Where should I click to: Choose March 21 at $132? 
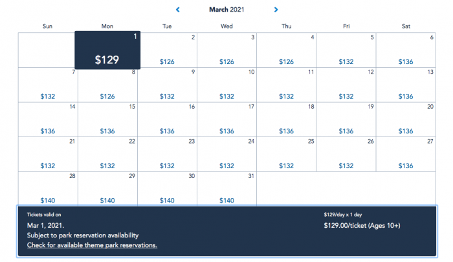[48, 154]
